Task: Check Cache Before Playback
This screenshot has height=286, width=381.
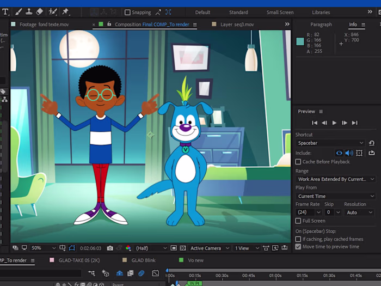Action: click(298, 162)
